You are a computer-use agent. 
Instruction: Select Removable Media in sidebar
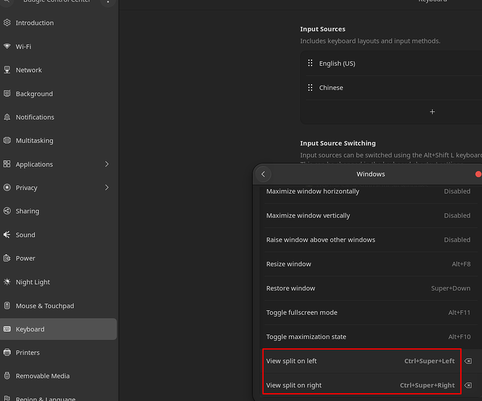58,376
